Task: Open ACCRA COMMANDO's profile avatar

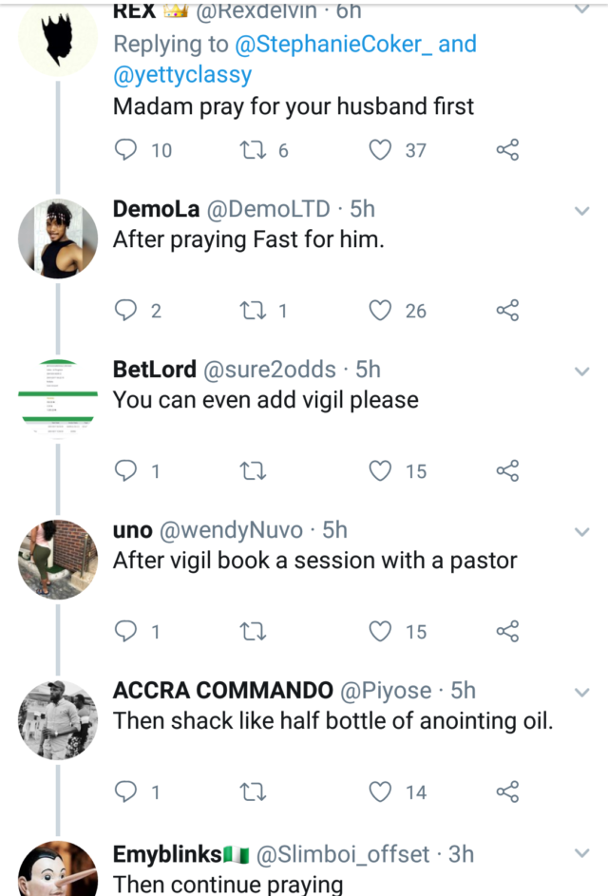Action: [58, 720]
